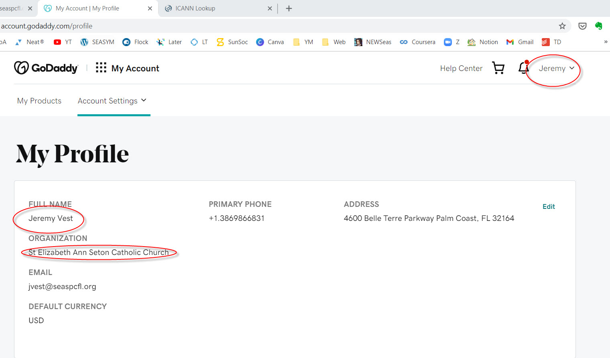
Task: Close the ICANN Lookup tab
Action: point(270,8)
